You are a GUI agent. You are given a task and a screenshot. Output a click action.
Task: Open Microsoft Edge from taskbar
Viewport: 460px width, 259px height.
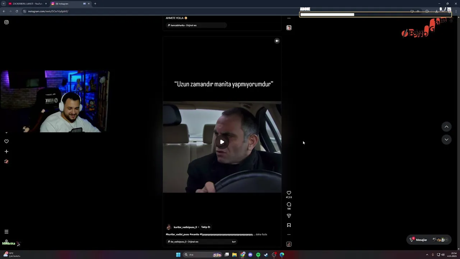282,255
